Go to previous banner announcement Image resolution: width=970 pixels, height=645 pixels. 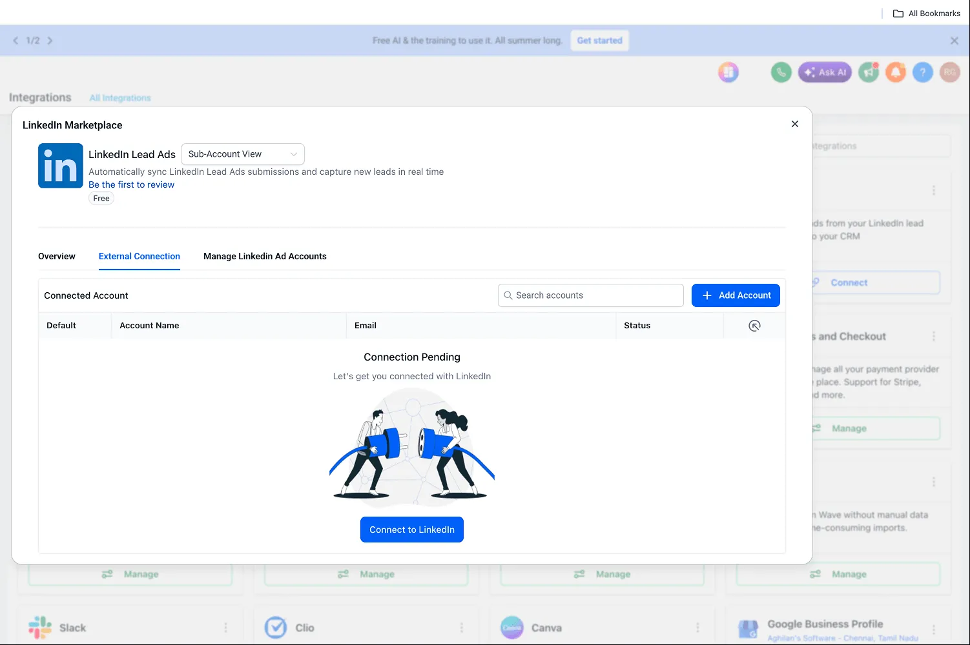15,40
